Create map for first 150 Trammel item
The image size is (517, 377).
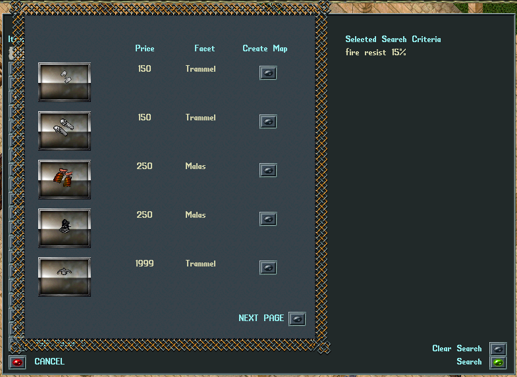268,73
